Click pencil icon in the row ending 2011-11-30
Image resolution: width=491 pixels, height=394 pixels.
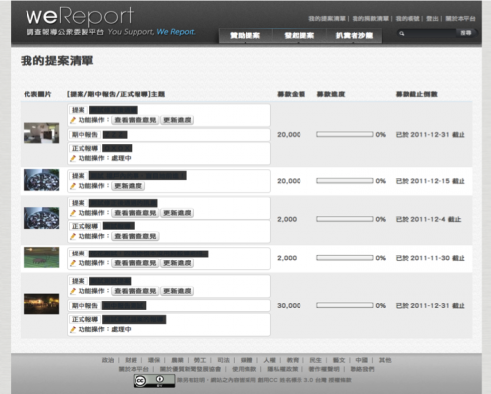pyautogui.click(x=73, y=263)
